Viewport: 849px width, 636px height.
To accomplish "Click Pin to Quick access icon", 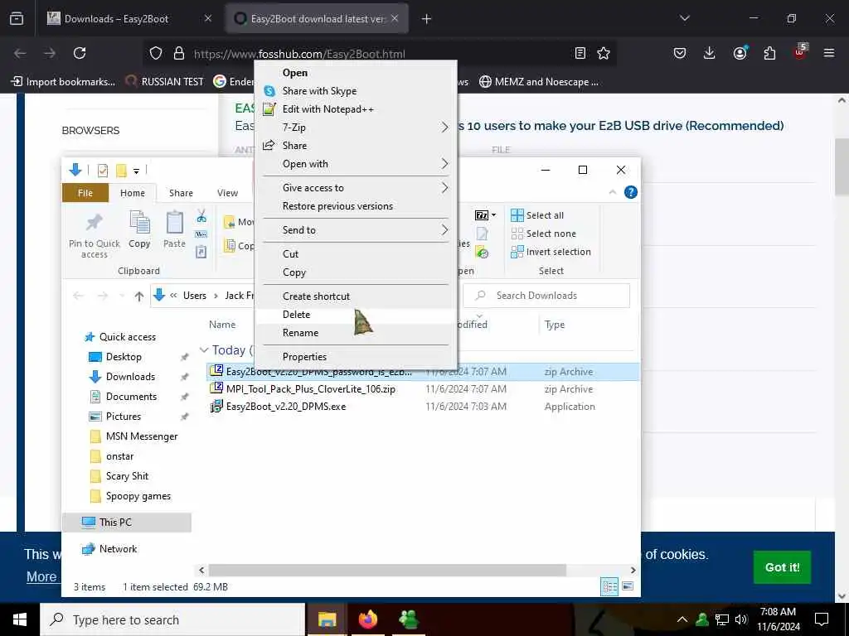I will (95, 234).
